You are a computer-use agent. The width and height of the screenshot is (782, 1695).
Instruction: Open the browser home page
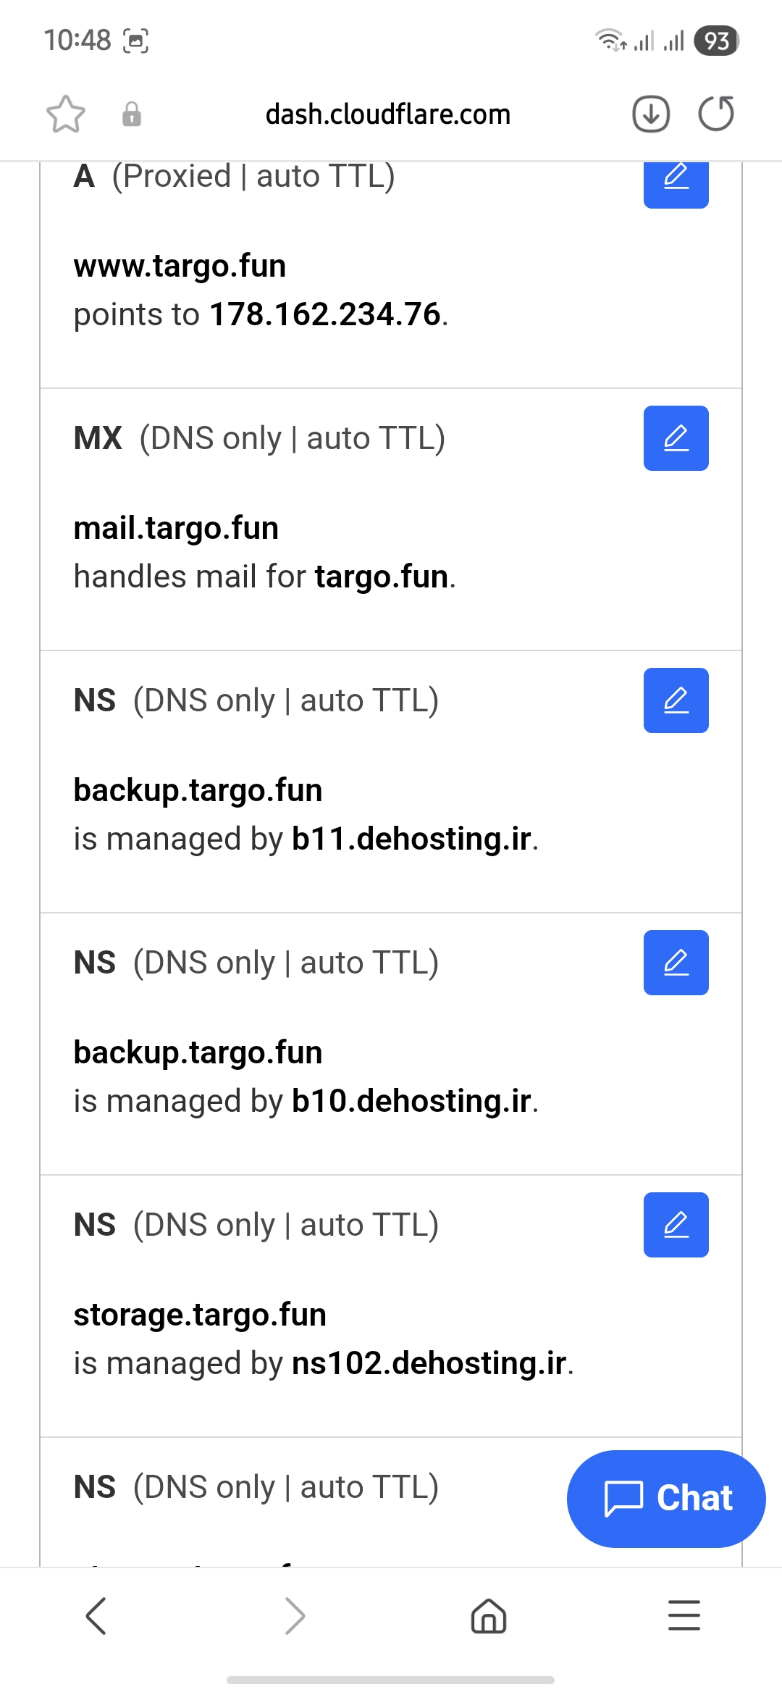tap(489, 1616)
